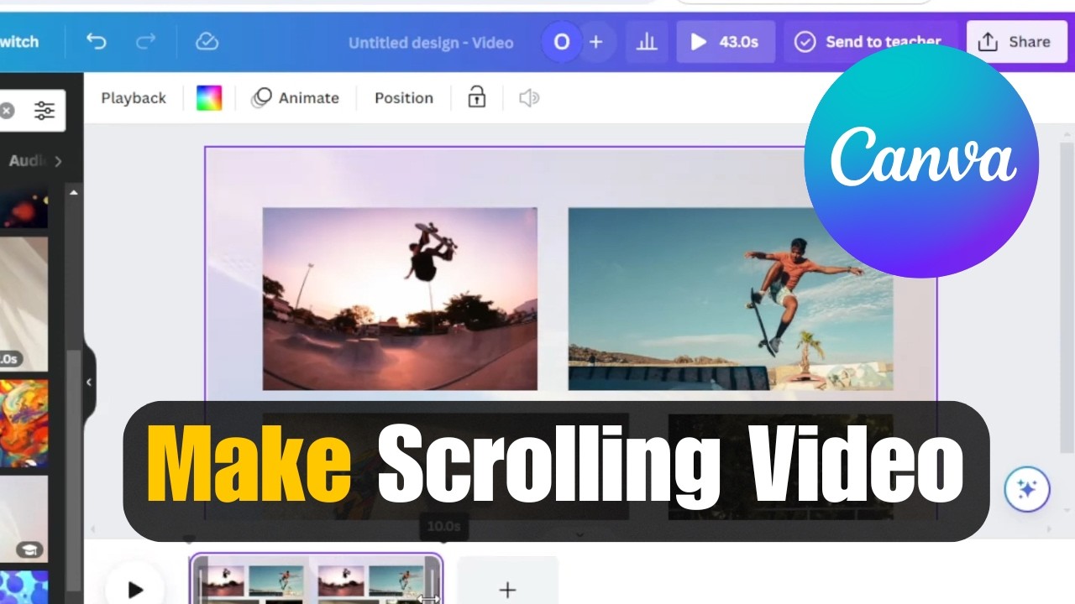
Task: Open the Animate panel
Action: pos(296,98)
